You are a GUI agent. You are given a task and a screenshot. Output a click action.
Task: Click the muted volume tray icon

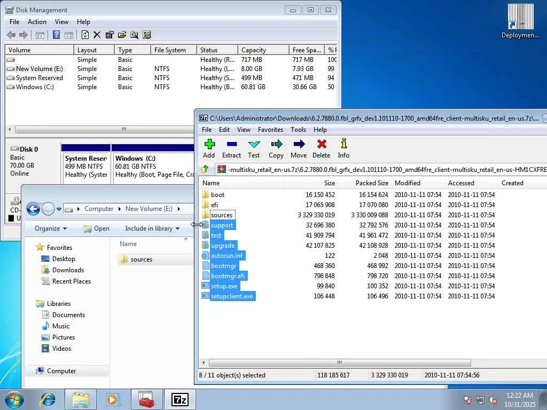tap(493, 400)
